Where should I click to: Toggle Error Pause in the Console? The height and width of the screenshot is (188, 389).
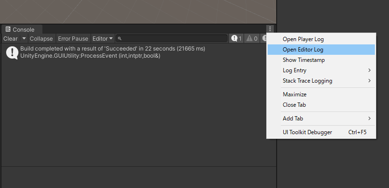point(73,38)
